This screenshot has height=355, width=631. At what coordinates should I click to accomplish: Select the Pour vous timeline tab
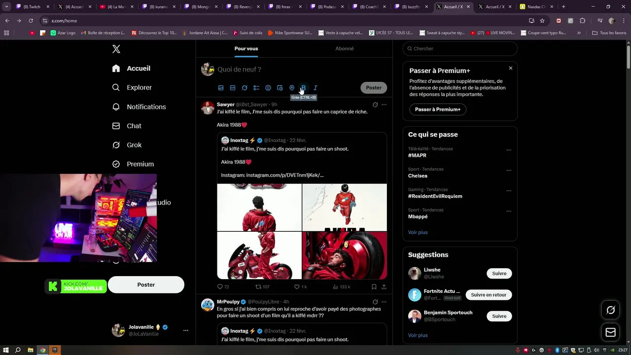point(246,48)
